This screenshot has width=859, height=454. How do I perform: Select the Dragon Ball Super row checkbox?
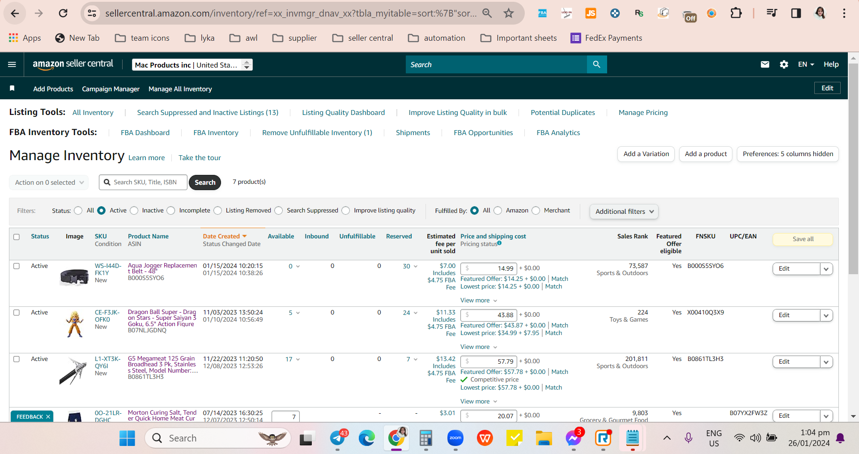[17, 313]
